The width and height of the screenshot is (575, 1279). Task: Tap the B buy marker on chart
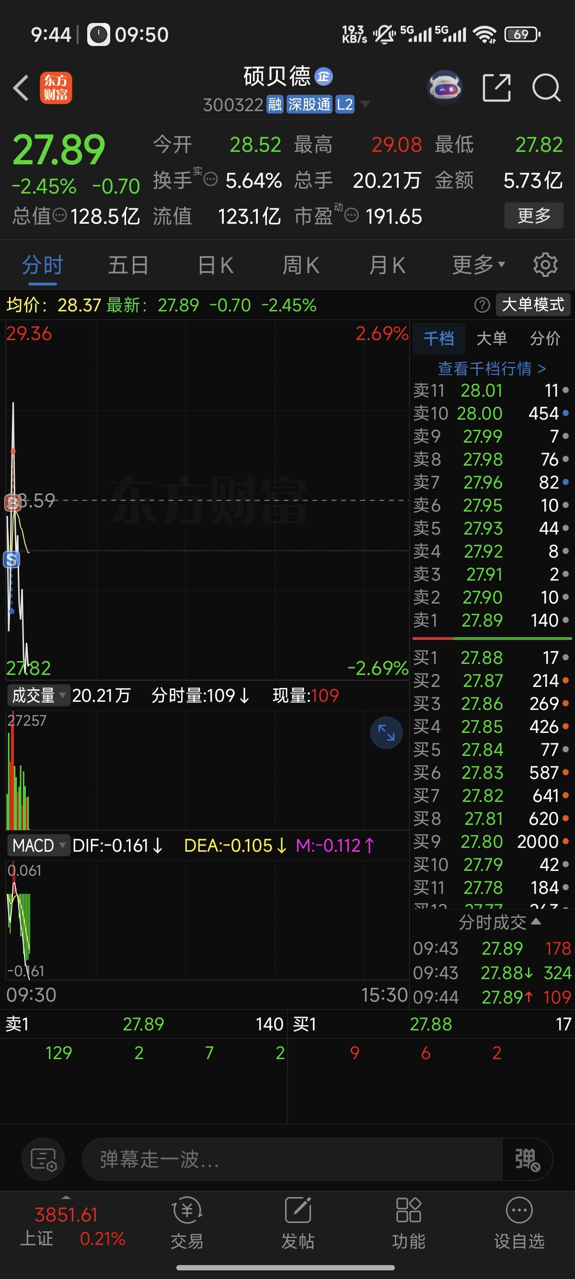point(12,502)
